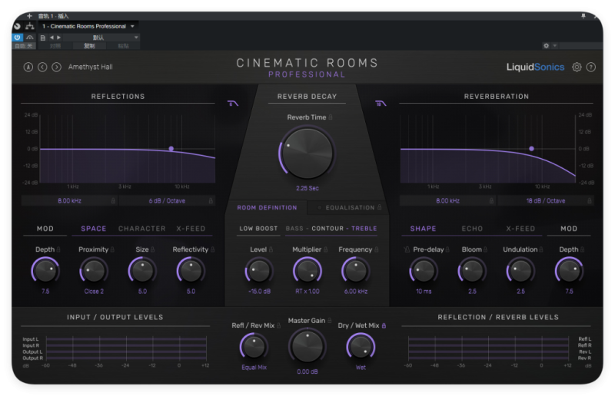Click the Master Gain knob
This screenshot has height=396, width=615.
click(307, 346)
